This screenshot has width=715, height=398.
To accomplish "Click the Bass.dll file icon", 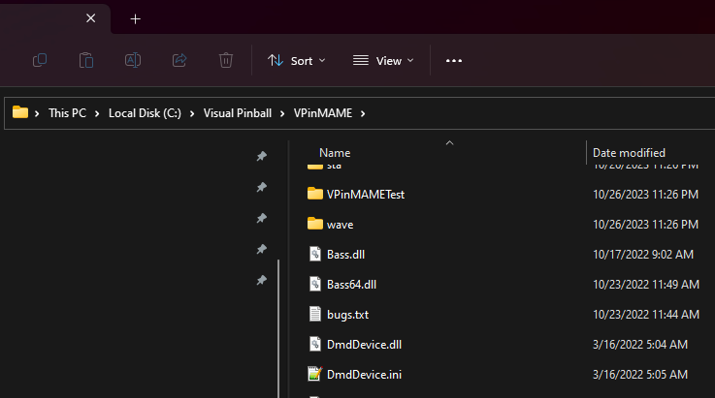I will 315,254.
